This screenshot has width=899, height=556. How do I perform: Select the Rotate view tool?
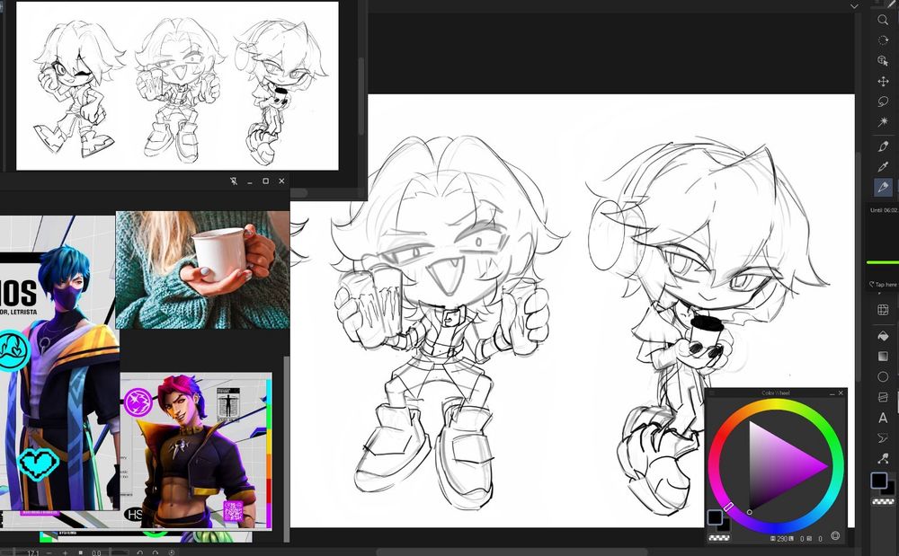(x=883, y=40)
